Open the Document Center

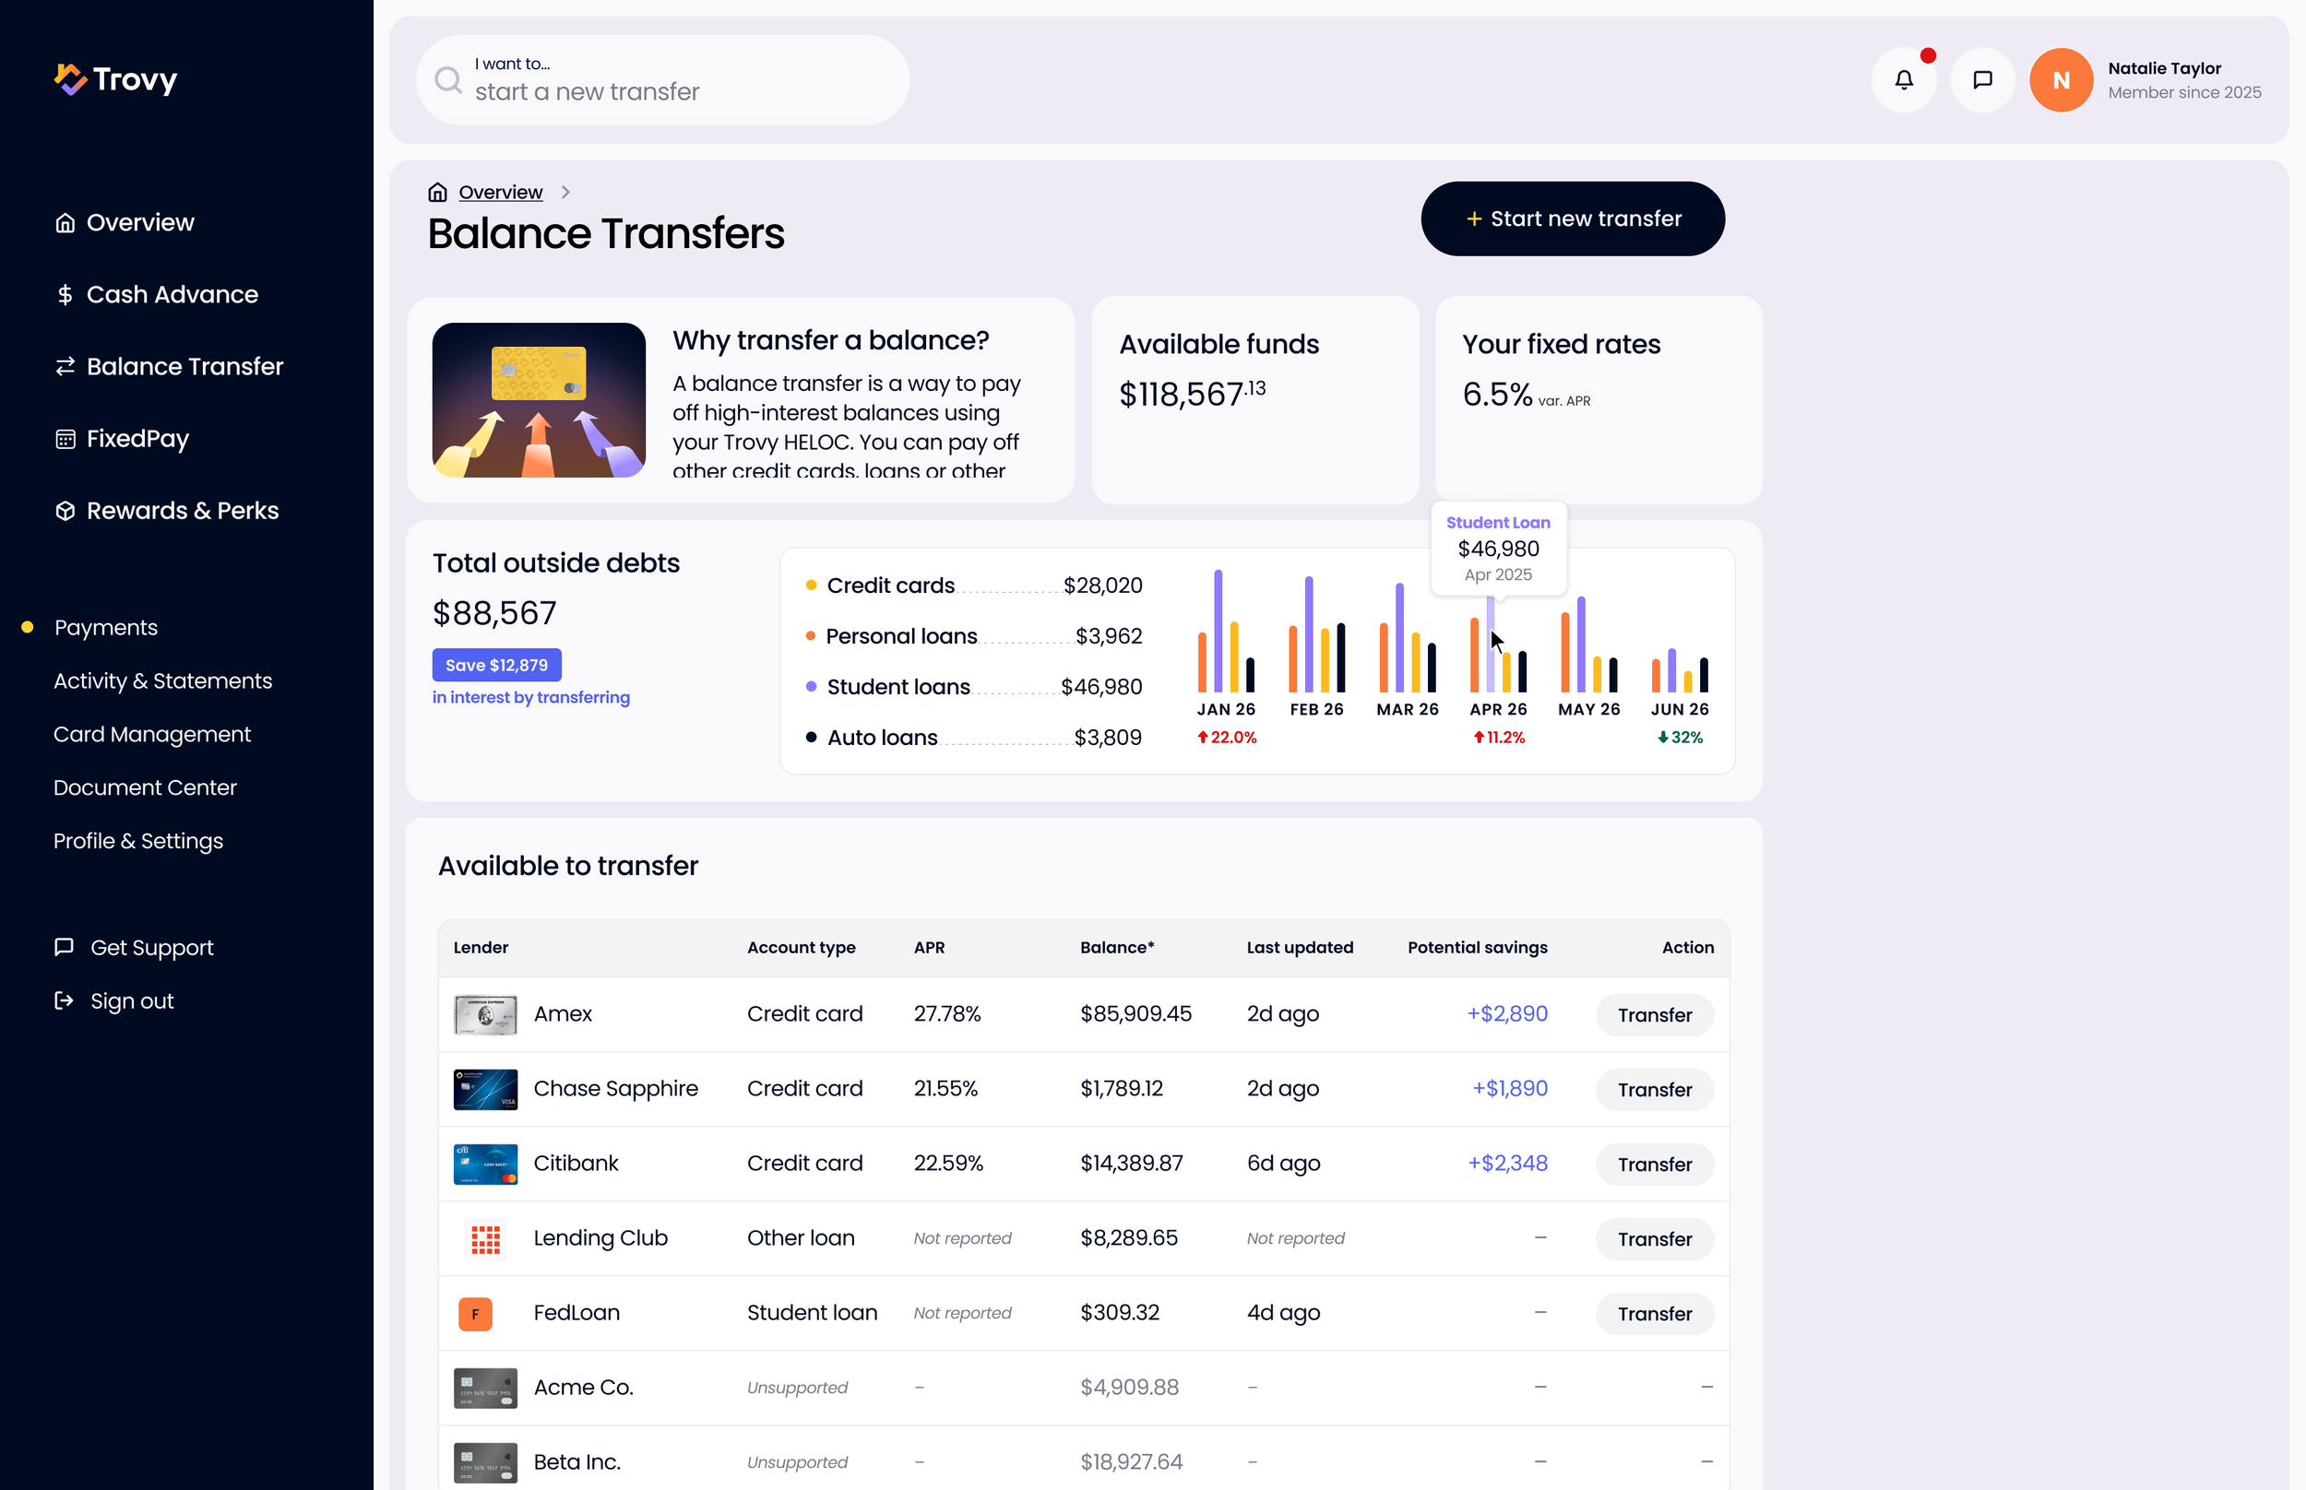[145, 786]
